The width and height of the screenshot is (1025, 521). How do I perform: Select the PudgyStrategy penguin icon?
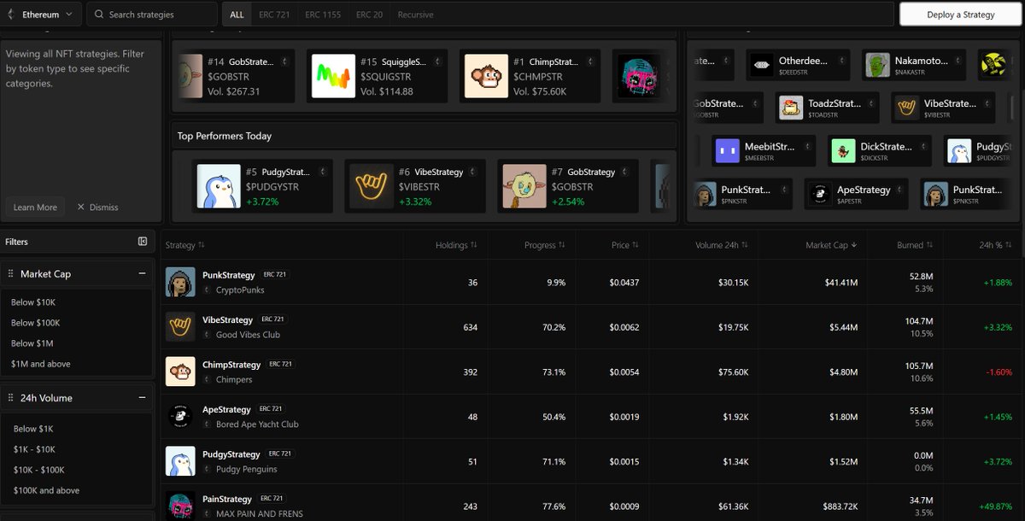(180, 461)
